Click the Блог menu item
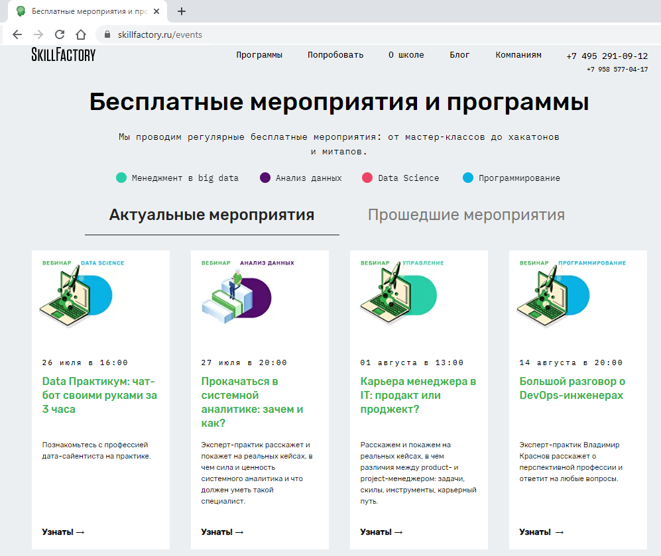The image size is (661, 556). (459, 56)
